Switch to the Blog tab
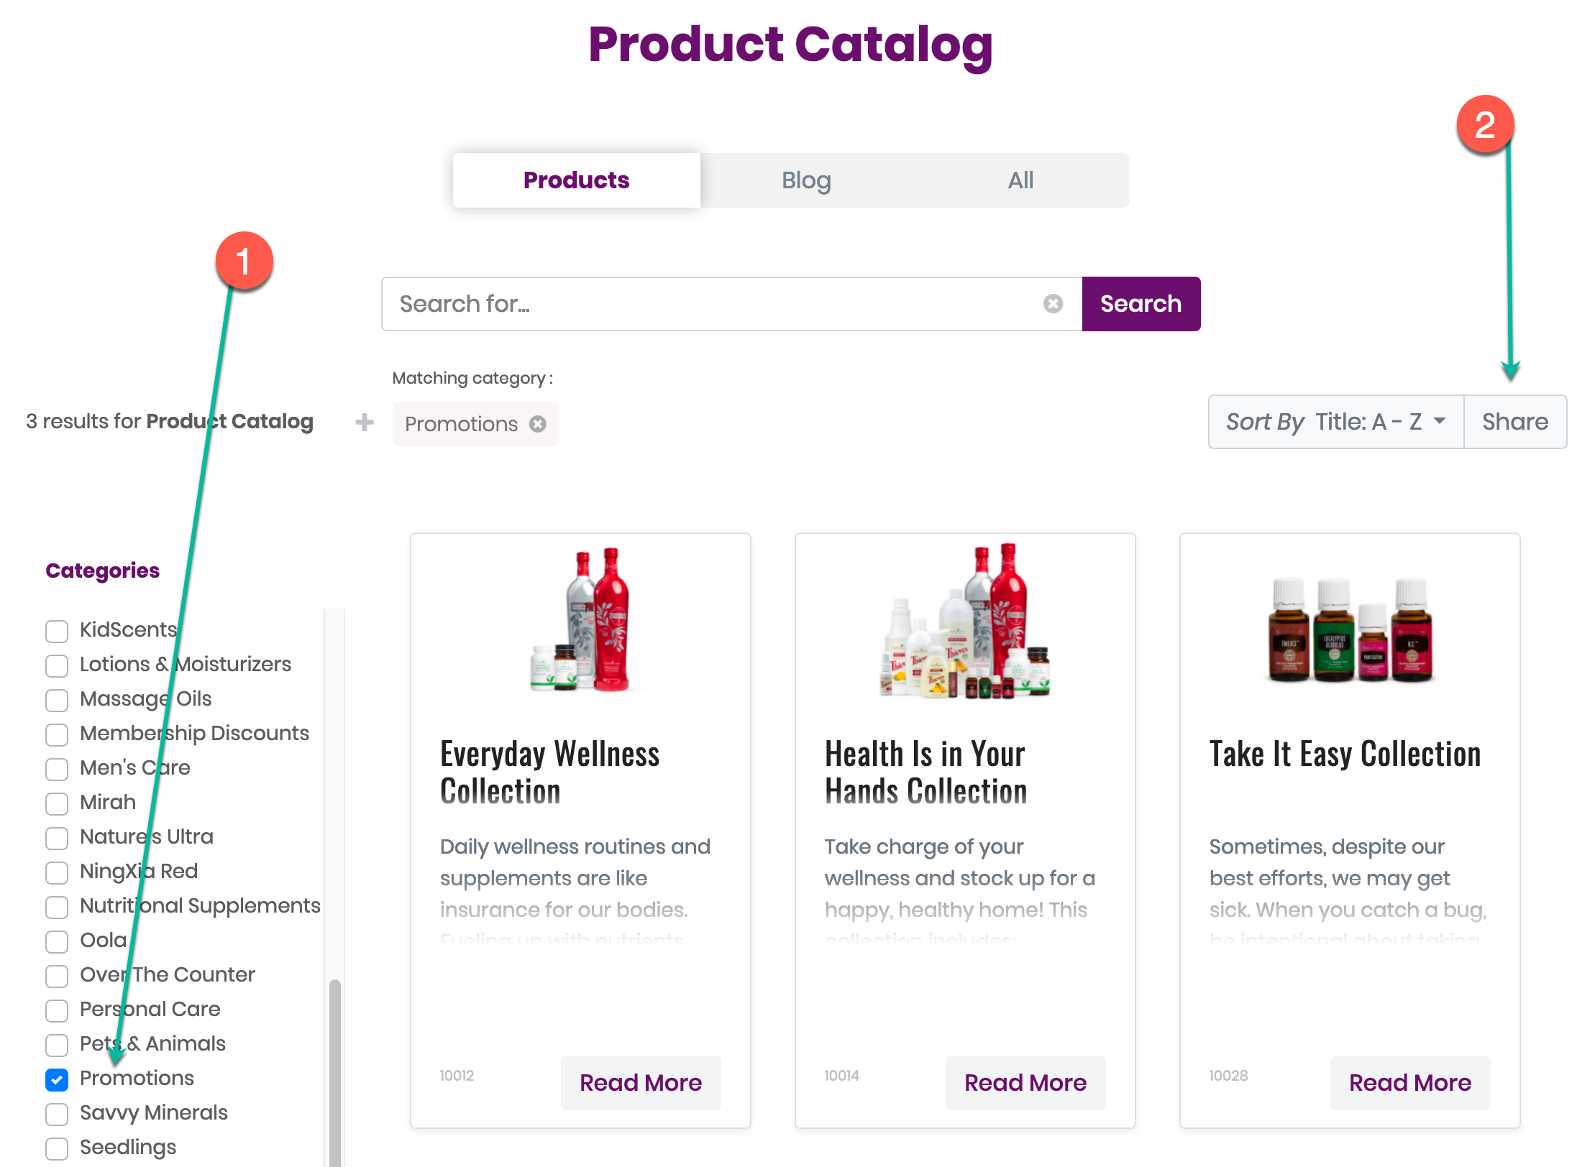Viewport: 1595px width, 1167px height. pyautogui.click(x=805, y=180)
